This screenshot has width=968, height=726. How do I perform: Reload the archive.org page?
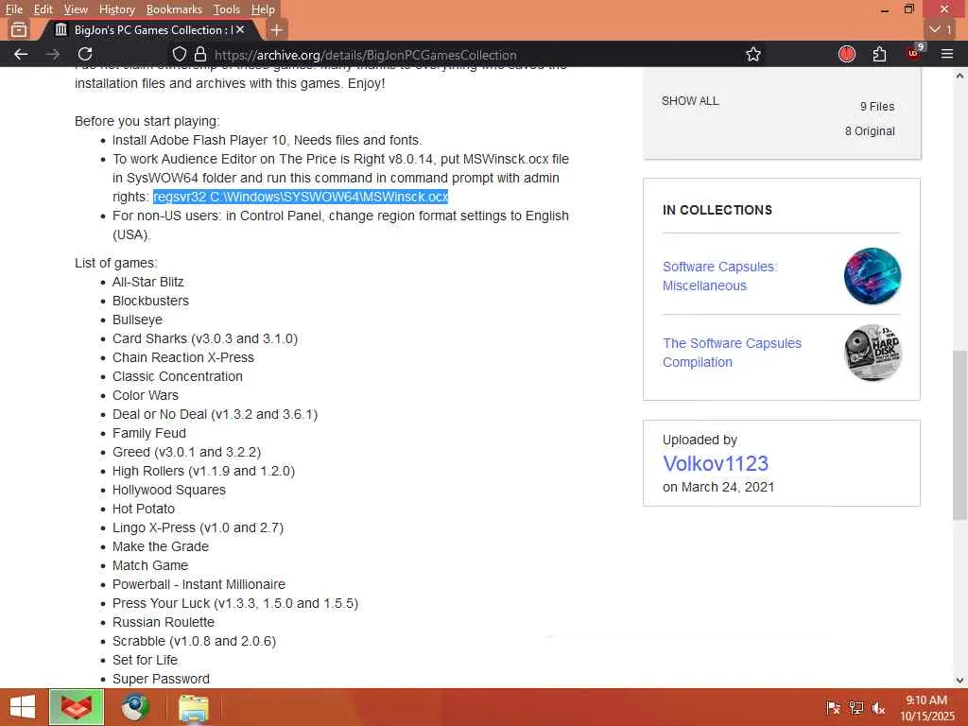(85, 54)
